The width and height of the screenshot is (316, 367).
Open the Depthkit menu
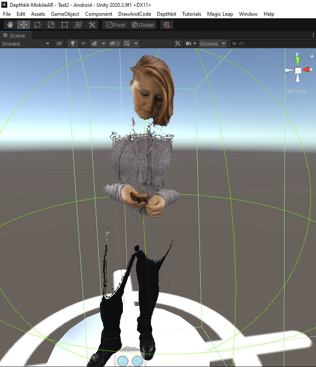tap(166, 14)
